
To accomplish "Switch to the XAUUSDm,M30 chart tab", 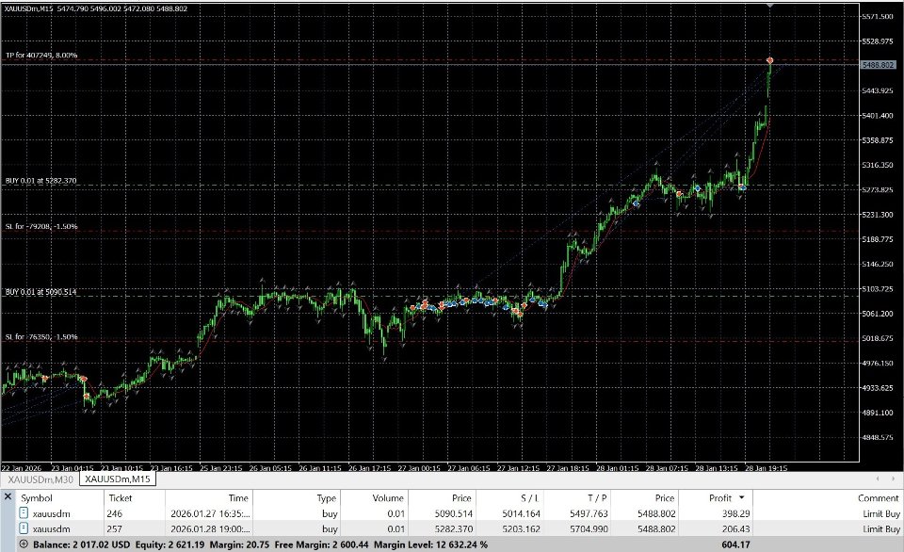I will click(x=40, y=479).
